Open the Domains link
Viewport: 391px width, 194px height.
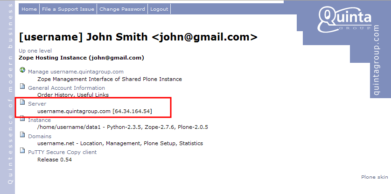point(39,136)
